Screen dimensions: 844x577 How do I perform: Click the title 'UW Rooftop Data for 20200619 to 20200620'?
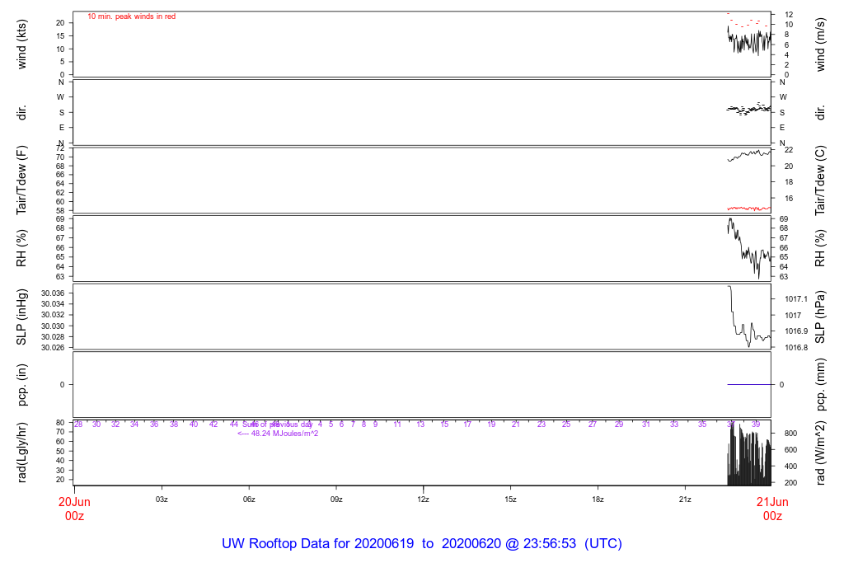click(x=361, y=544)
